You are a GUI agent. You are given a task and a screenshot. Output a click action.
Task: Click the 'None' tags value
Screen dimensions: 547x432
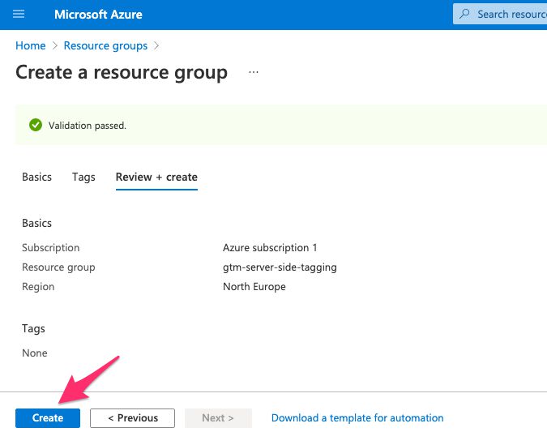pyautogui.click(x=35, y=353)
